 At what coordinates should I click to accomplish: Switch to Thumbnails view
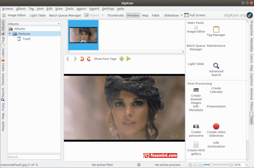[116, 15]
